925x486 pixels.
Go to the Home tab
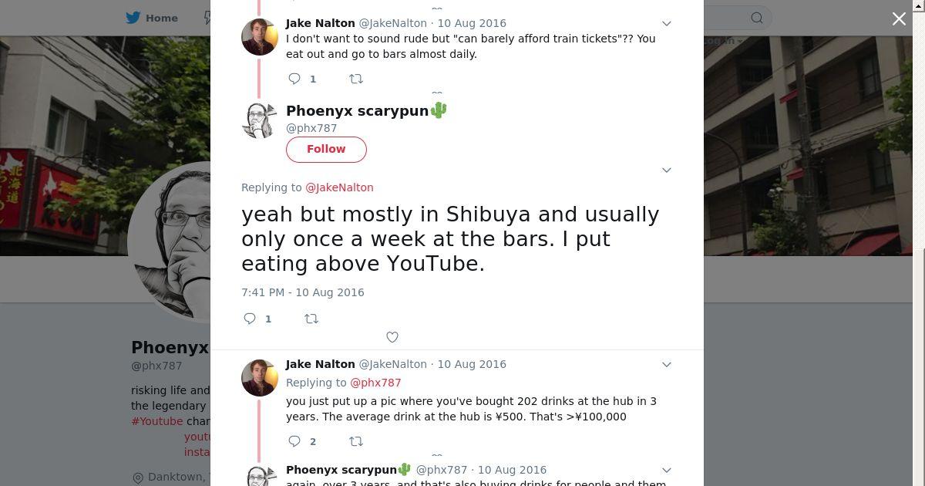pyautogui.click(x=161, y=18)
